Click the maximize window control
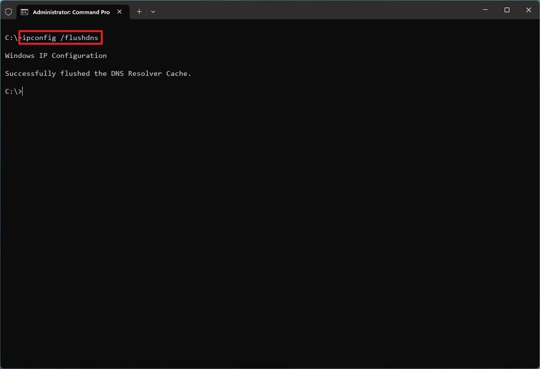This screenshot has width=540, height=369. [507, 9]
